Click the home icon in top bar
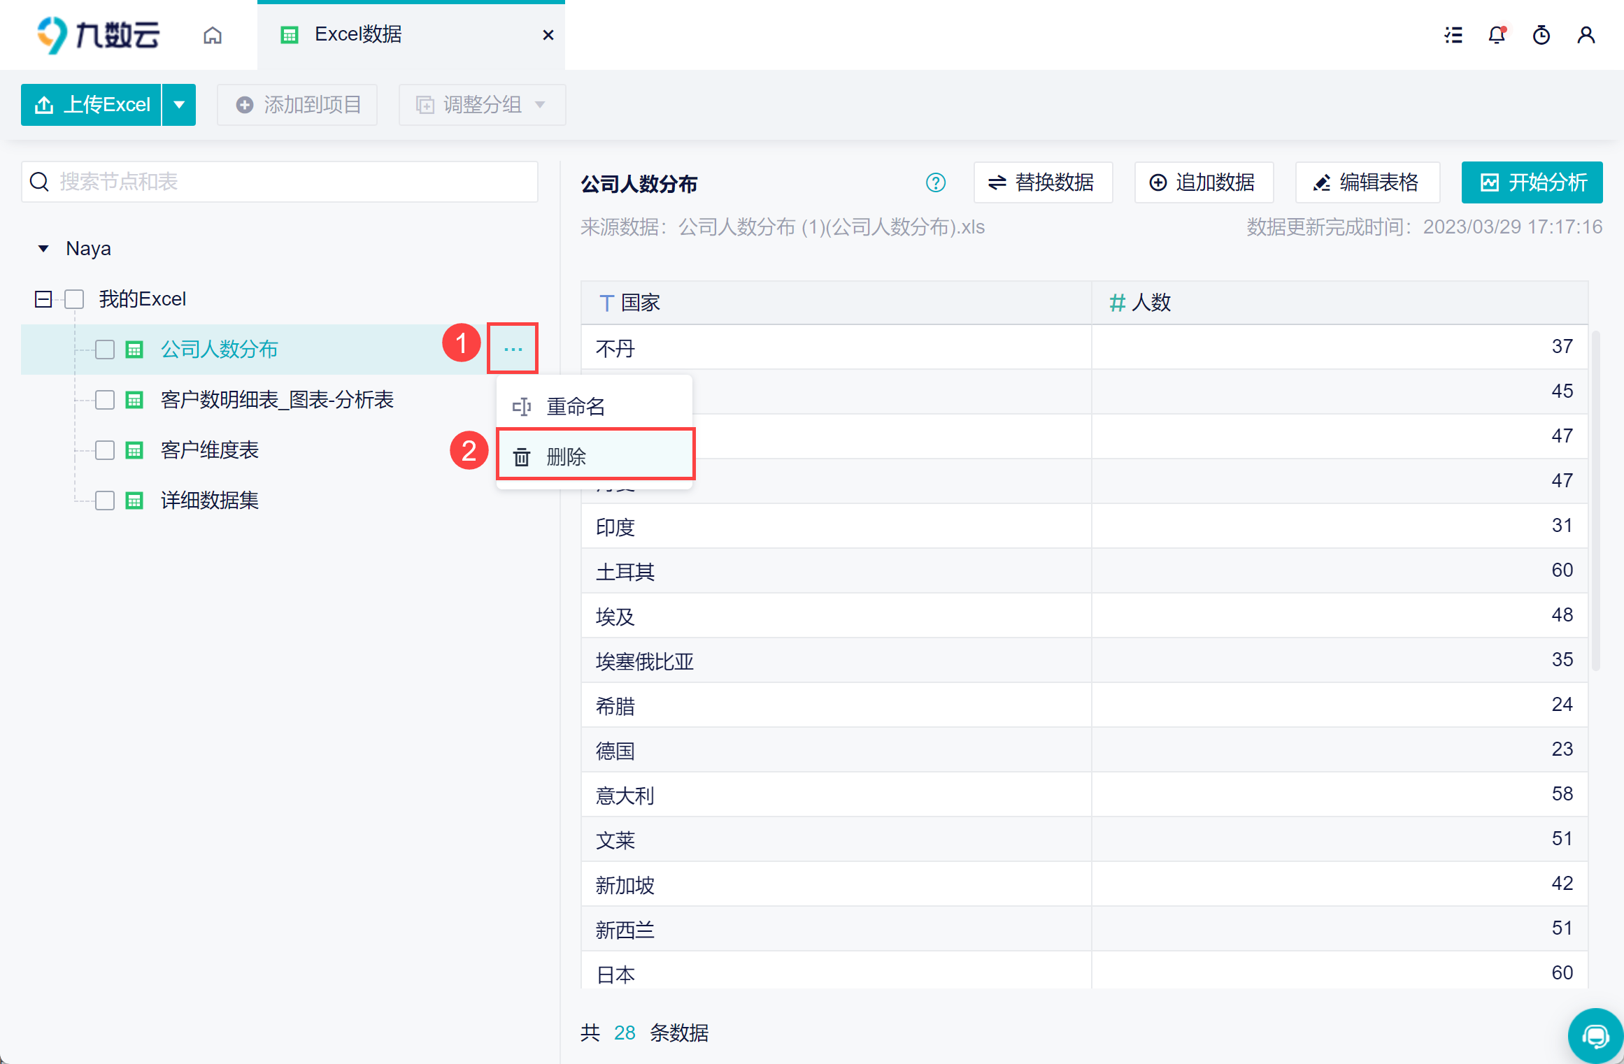1624x1064 pixels. pos(213,35)
